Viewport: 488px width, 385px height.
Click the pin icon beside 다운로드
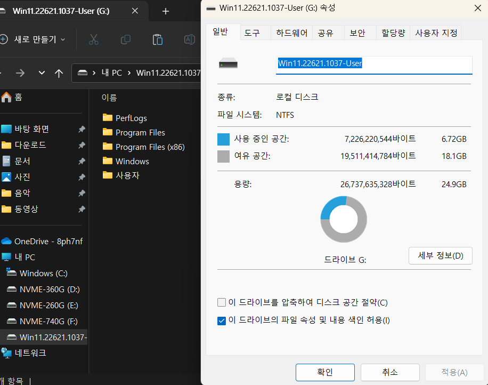82,145
